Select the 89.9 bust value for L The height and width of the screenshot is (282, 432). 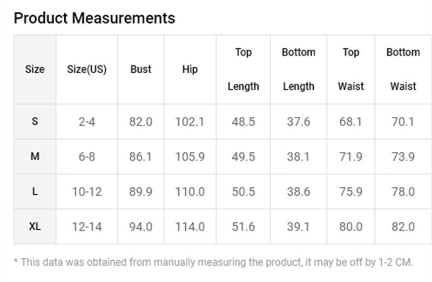tap(141, 192)
